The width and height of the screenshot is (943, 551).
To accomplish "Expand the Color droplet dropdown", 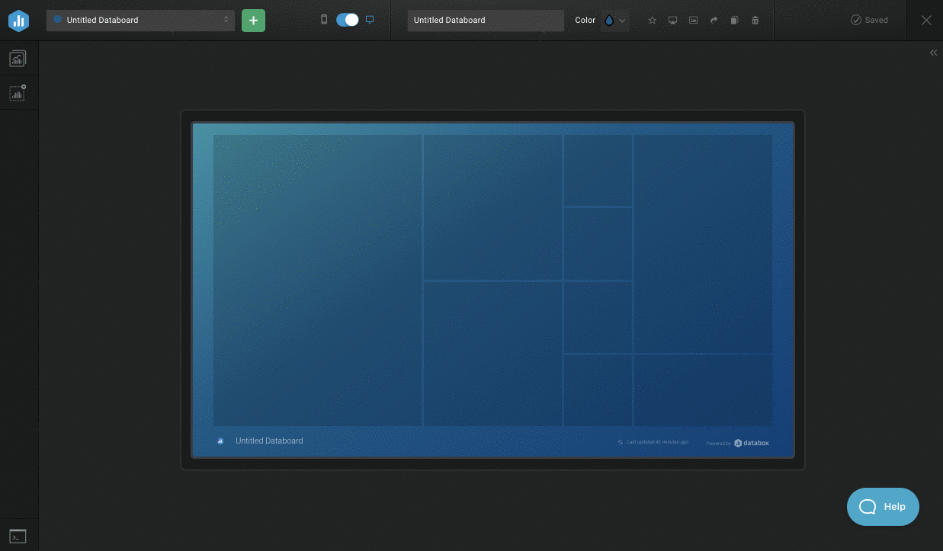I will coord(614,21).
